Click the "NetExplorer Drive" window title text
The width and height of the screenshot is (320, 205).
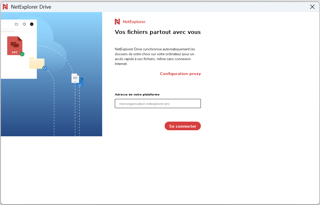pos(31,7)
